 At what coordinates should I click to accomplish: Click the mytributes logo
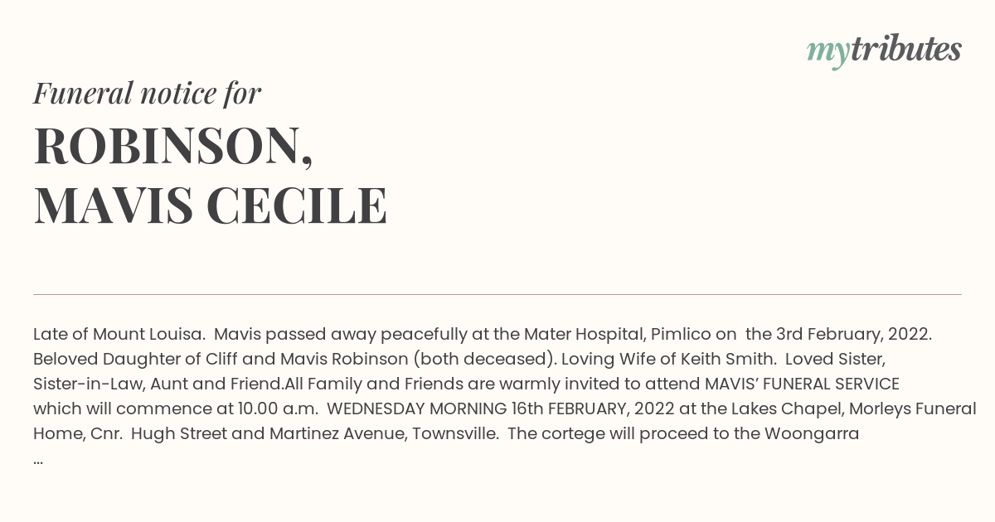884,51
